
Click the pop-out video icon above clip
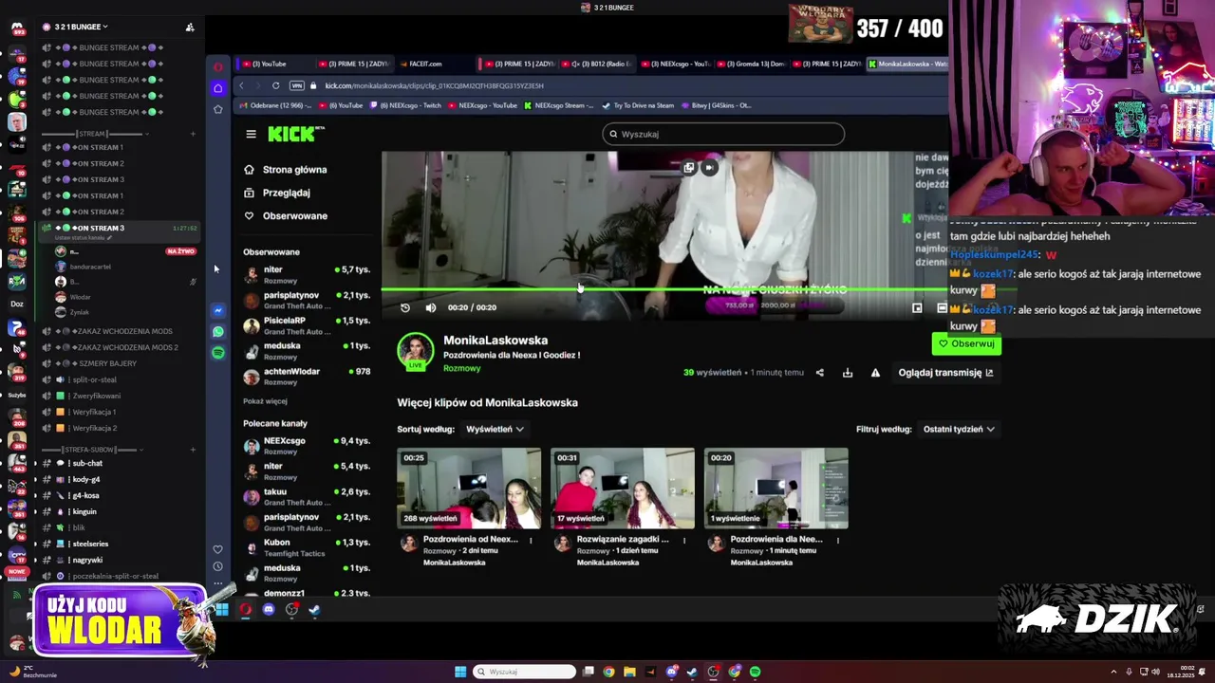(x=689, y=168)
